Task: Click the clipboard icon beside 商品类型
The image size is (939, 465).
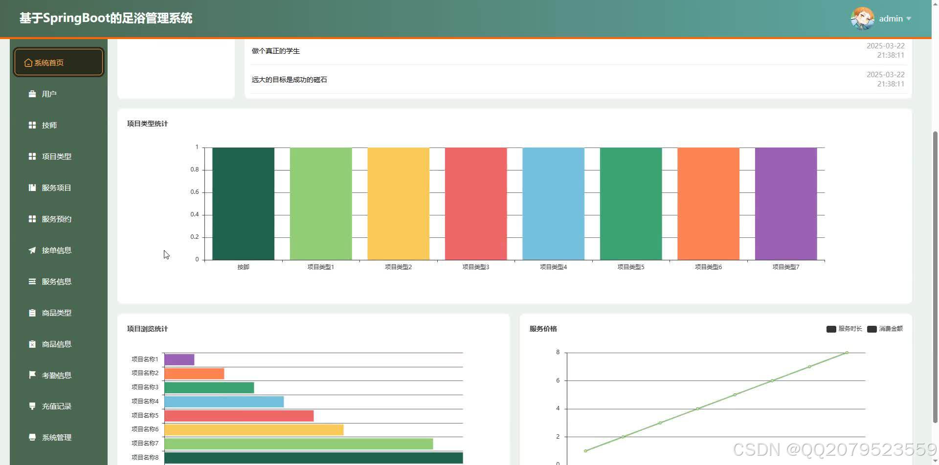Action: pos(32,313)
